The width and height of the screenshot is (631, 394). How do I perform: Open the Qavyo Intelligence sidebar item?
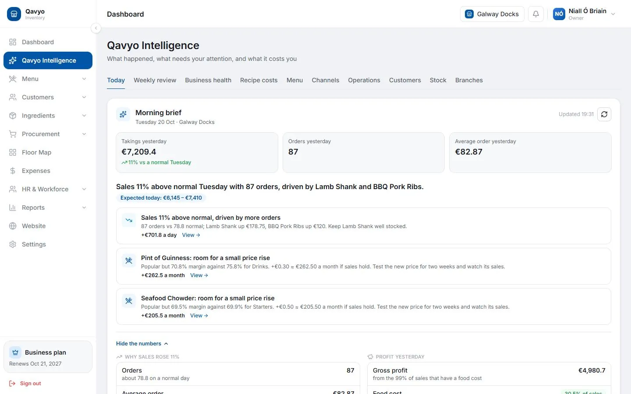[48, 60]
